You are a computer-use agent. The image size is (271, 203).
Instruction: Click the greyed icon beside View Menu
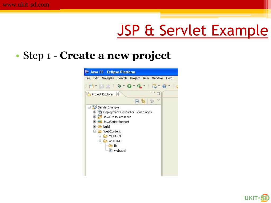click(152, 101)
